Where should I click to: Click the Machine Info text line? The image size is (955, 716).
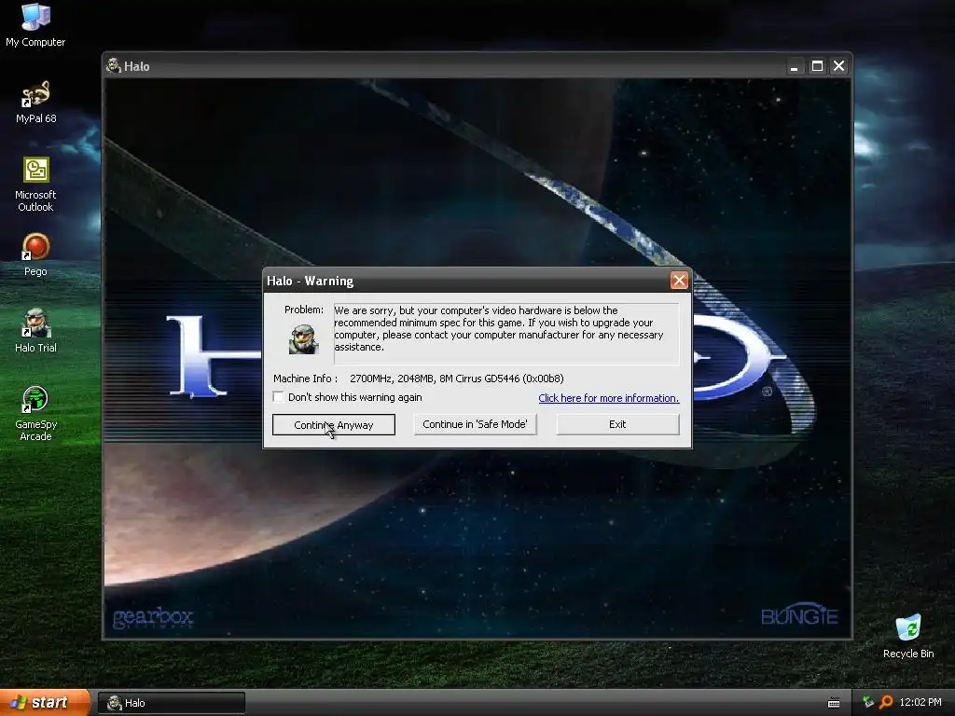[x=419, y=379]
